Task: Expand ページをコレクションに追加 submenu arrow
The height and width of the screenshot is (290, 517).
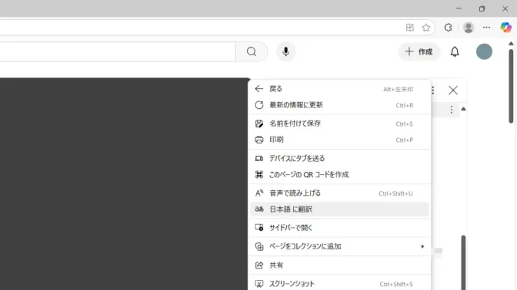Action: (x=422, y=246)
